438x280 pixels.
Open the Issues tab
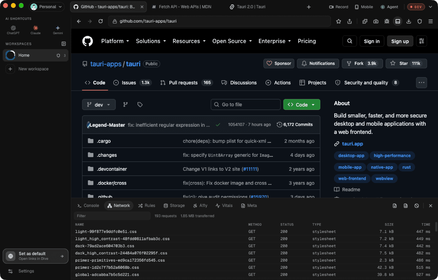click(132, 82)
